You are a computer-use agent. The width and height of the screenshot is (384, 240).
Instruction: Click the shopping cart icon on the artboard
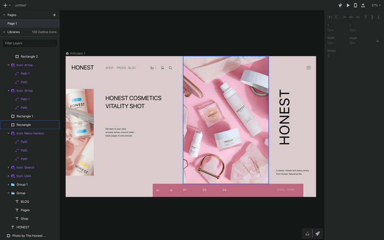pos(152,68)
